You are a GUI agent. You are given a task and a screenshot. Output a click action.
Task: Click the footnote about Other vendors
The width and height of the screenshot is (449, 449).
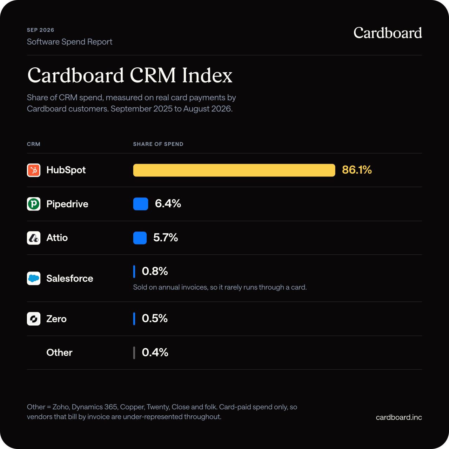162,412
